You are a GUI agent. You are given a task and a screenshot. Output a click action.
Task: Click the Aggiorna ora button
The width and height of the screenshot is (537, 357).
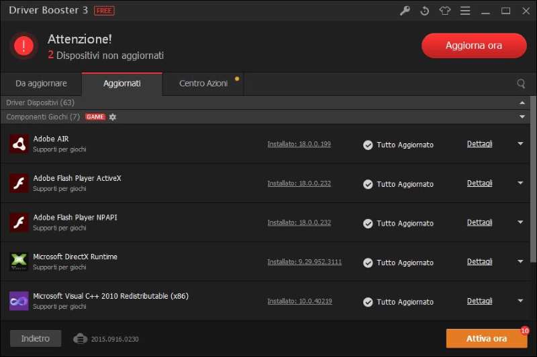point(474,46)
